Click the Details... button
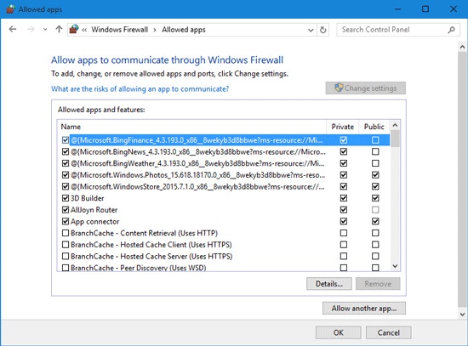 click(x=329, y=284)
